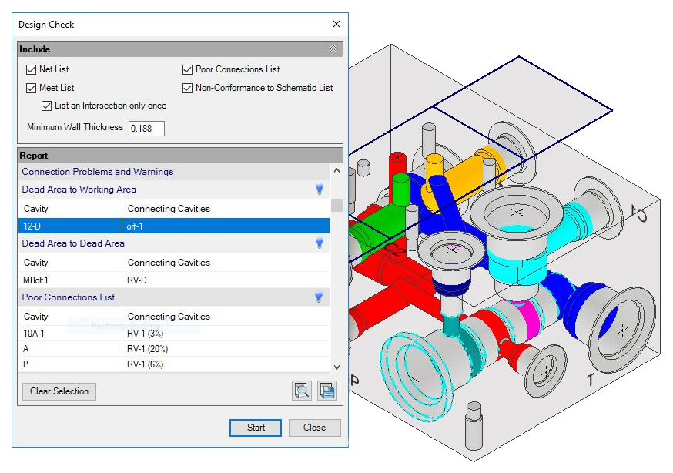Toggle Non-Conformance to Schematic List checkbox
The image size is (673, 473).
click(188, 89)
